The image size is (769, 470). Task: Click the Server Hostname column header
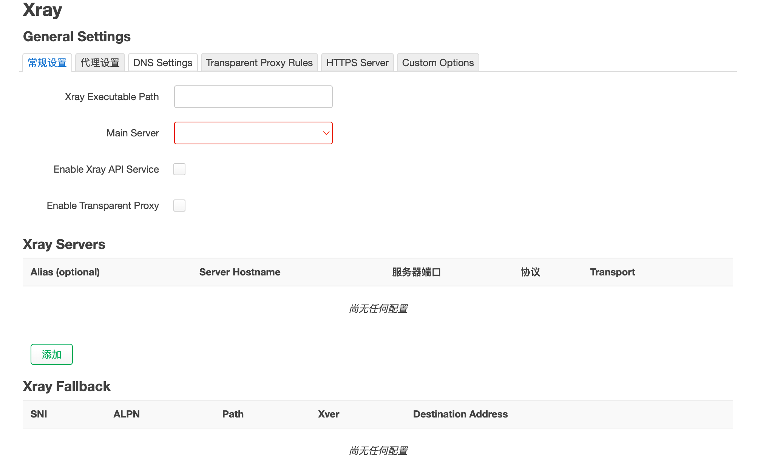coord(240,272)
